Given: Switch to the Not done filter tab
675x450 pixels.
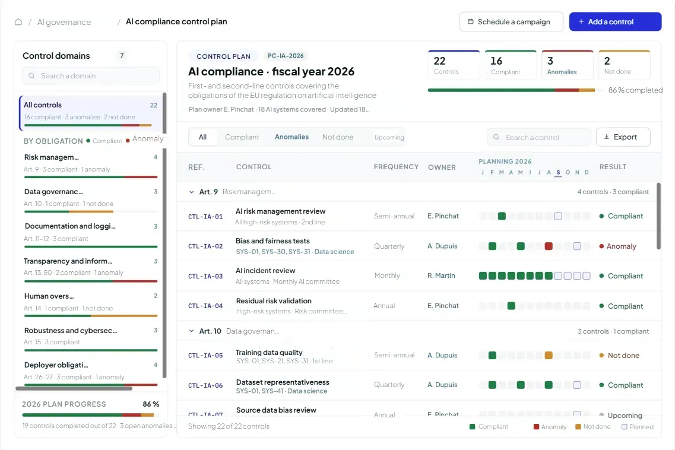Looking at the screenshot, I should point(338,137).
